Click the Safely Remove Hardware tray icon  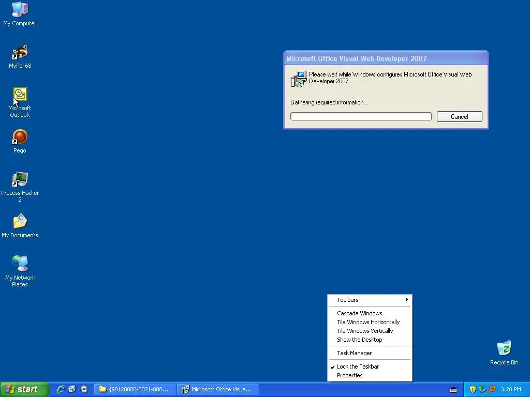pos(482,389)
